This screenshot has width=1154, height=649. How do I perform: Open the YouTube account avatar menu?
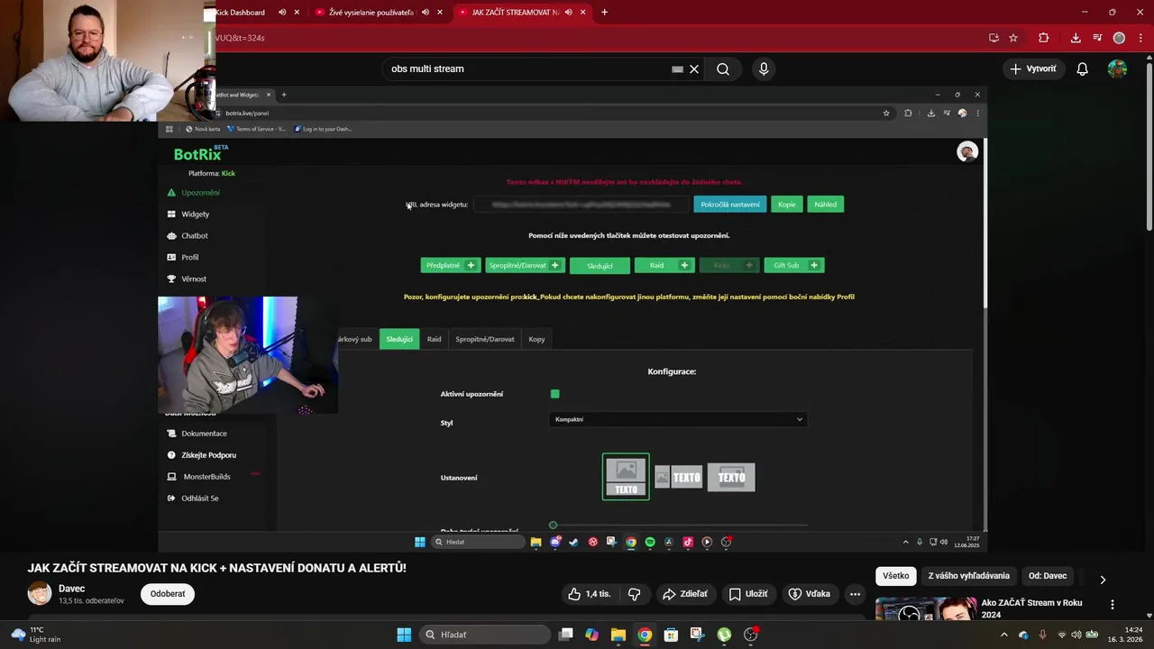click(1117, 69)
